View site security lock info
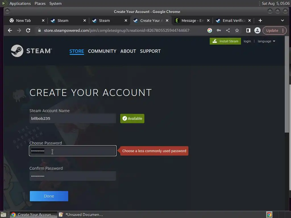Viewport: 291px width, 218px height. point(39,30)
